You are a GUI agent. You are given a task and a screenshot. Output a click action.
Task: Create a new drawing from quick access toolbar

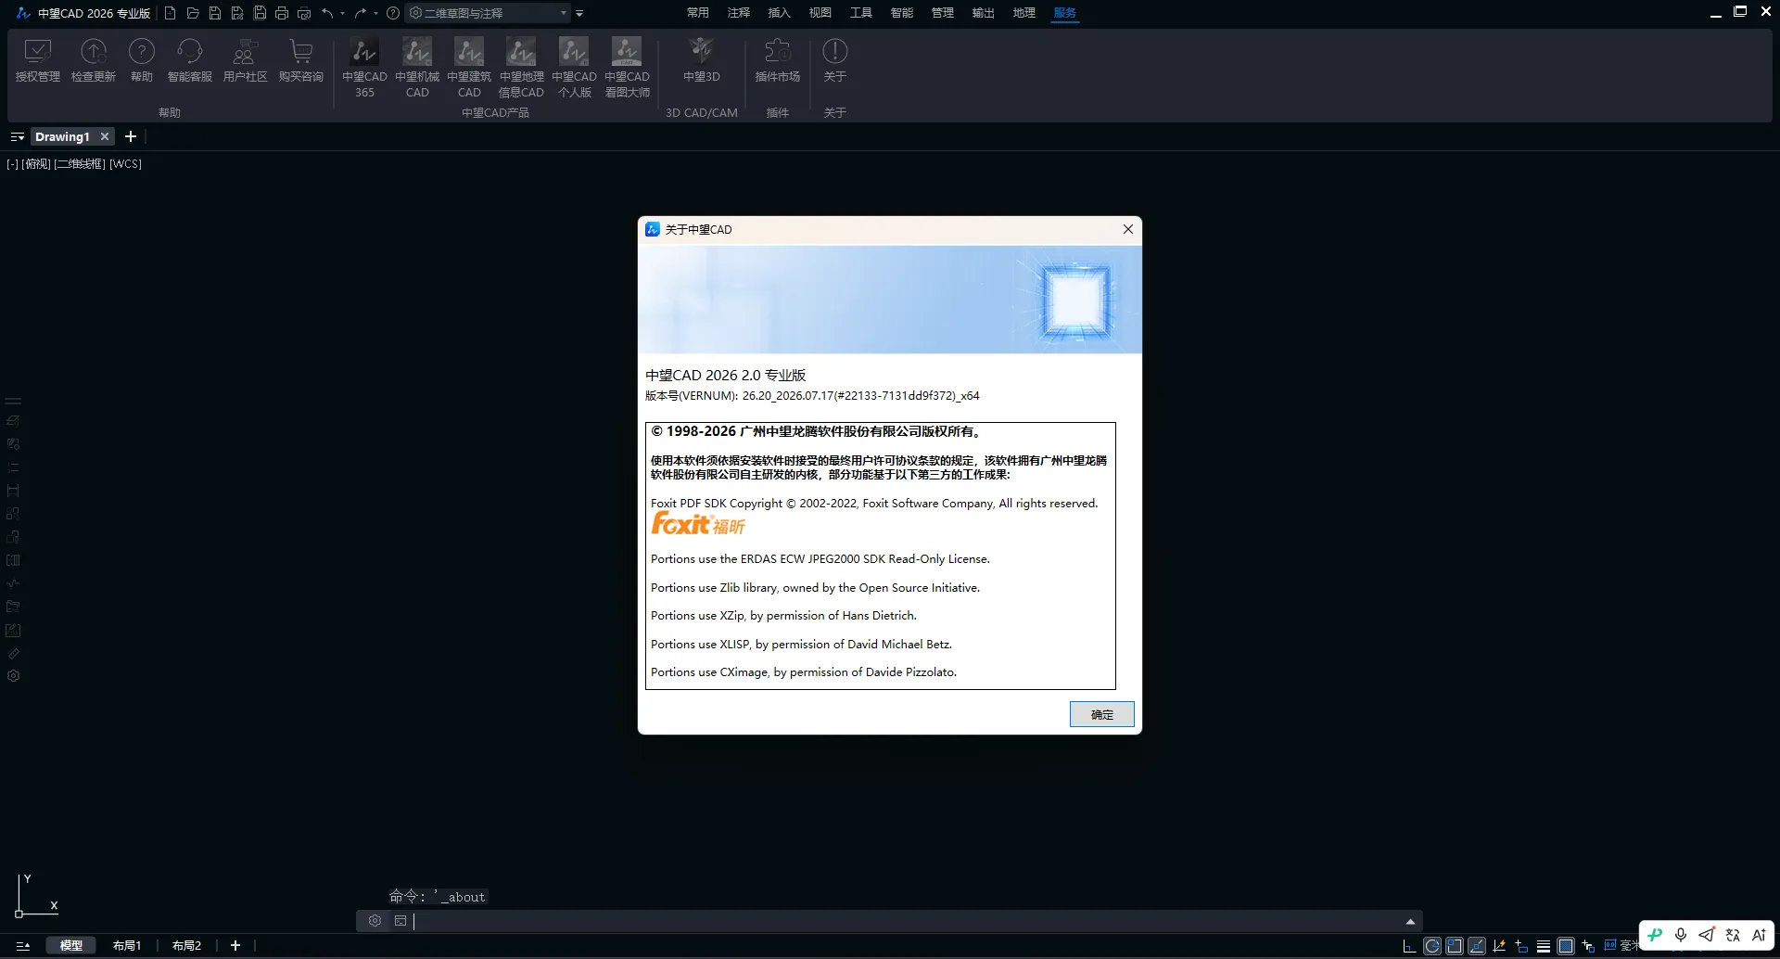click(171, 13)
